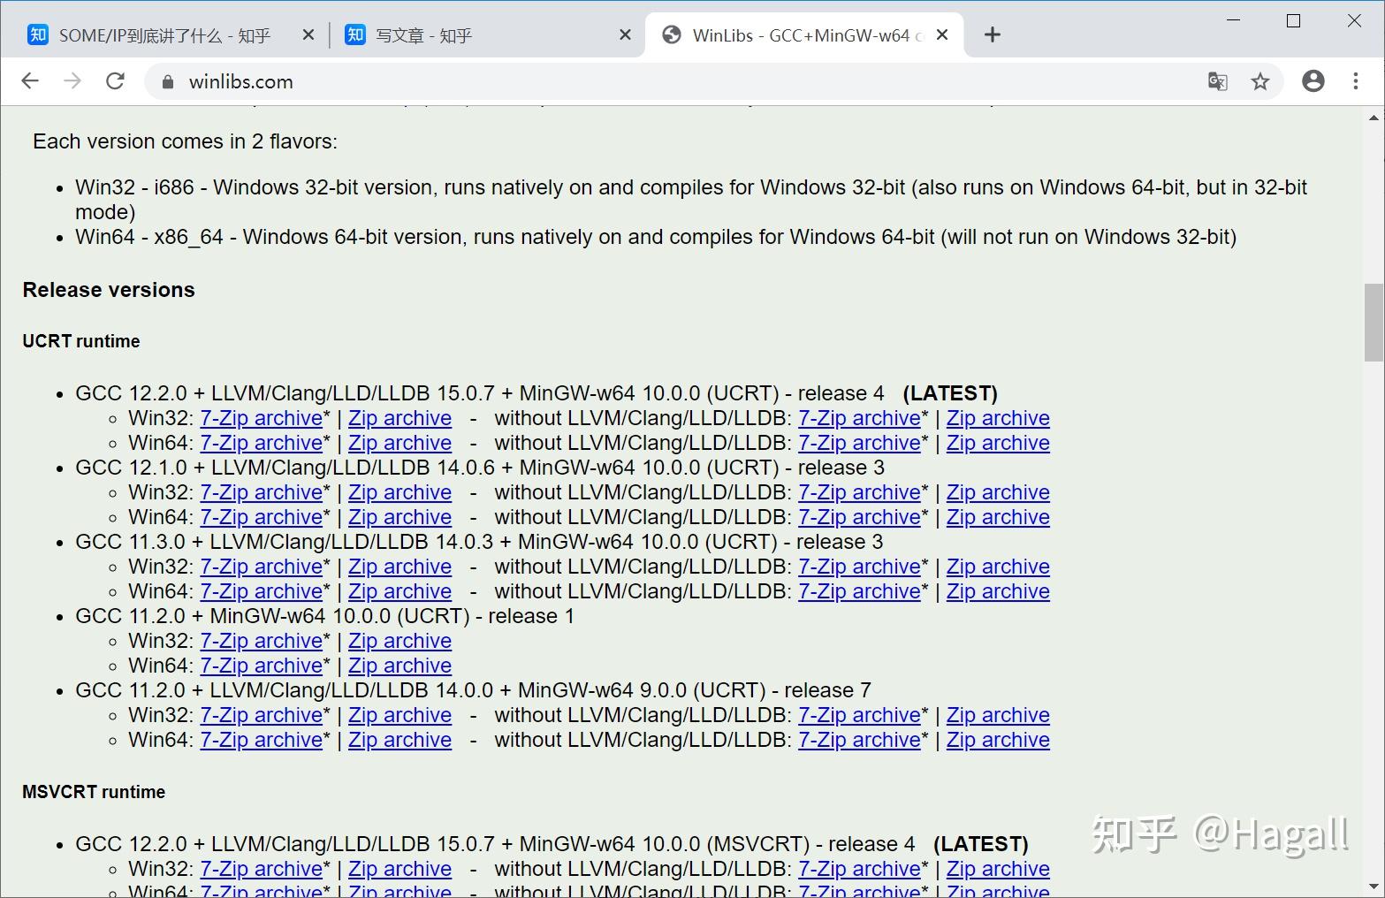This screenshot has height=898, width=1385.
Task: Reload the winlibs.com page
Action: (x=115, y=80)
